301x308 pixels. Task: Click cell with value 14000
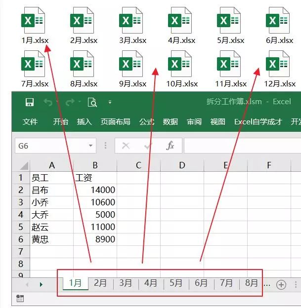[x=95, y=190]
